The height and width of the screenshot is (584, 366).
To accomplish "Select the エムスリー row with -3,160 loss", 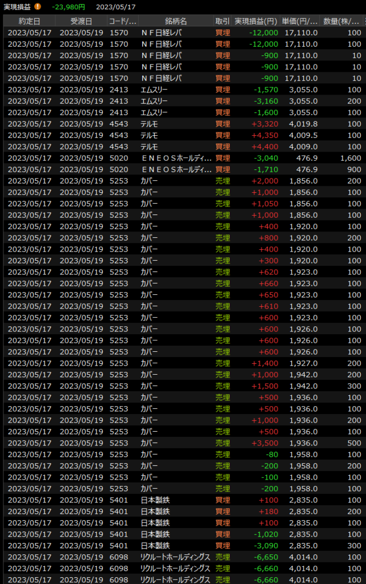I will pos(183,101).
